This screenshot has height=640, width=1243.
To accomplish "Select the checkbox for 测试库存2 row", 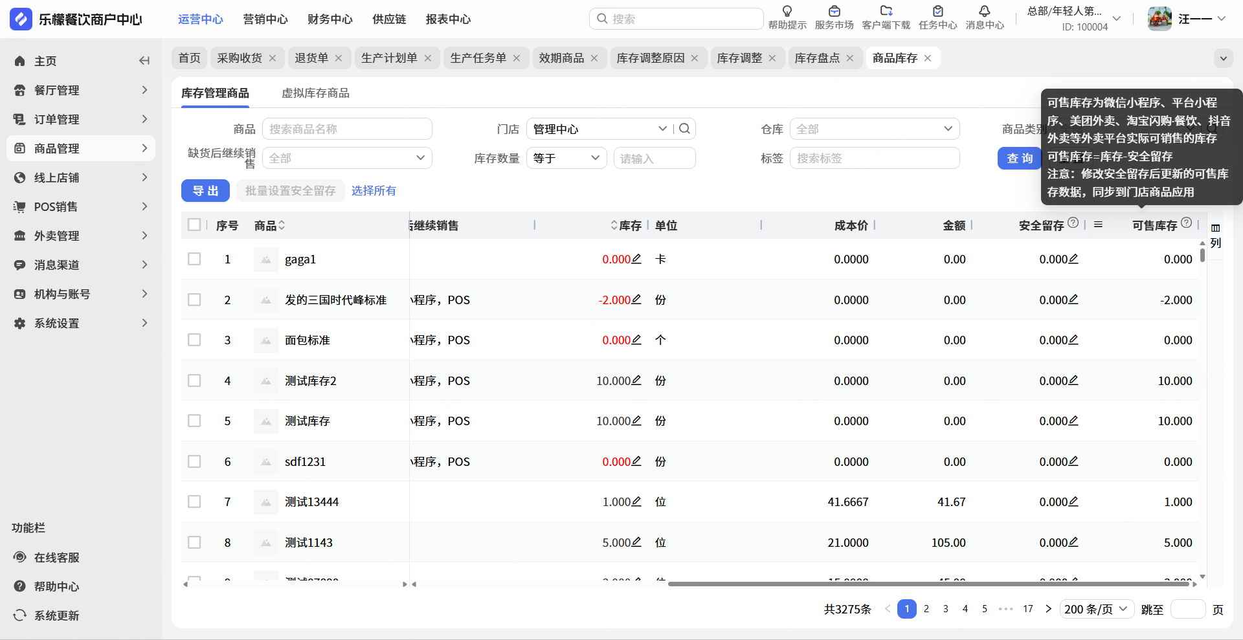I will (x=194, y=381).
